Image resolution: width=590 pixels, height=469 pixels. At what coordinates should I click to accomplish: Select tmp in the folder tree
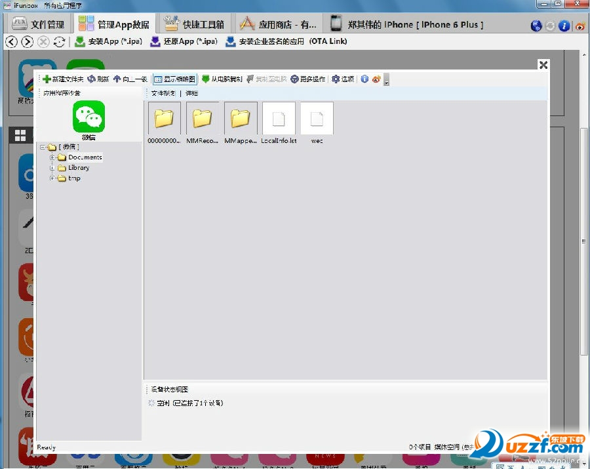click(x=74, y=178)
